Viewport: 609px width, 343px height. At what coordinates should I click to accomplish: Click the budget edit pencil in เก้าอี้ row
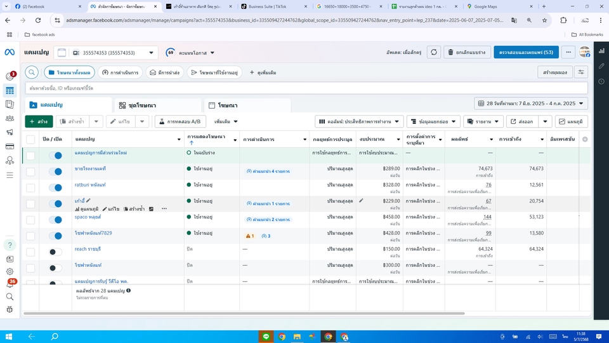[x=361, y=201]
